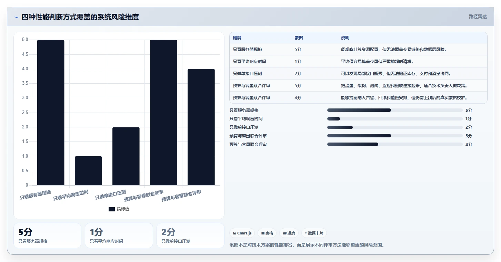
Task: Click the 只看服务器规格 label in the progress list
Action: (244, 111)
